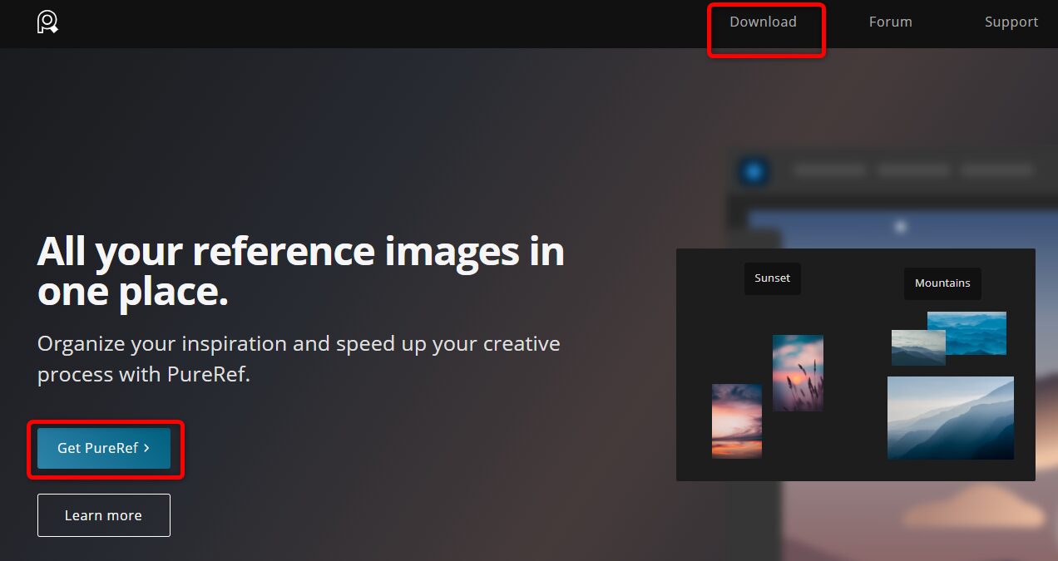1058x561 pixels.
Task: Click the "Organize your inspiration" subtitle text
Action: 298,358
